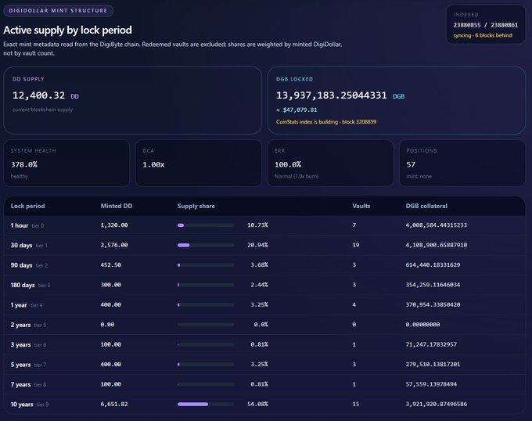
Task: Select the DGB LOCKED amount 13,937,183.25044331
Action: (x=331, y=95)
